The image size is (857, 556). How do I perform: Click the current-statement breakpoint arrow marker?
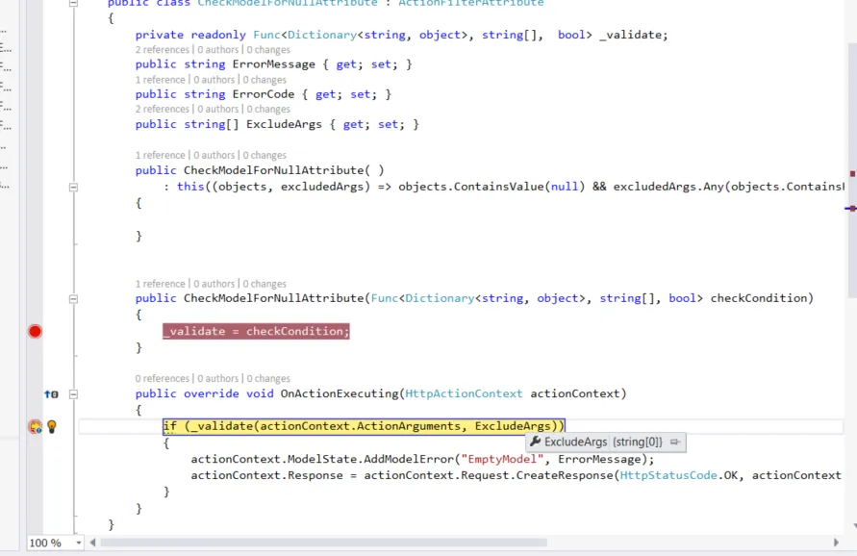[35, 427]
